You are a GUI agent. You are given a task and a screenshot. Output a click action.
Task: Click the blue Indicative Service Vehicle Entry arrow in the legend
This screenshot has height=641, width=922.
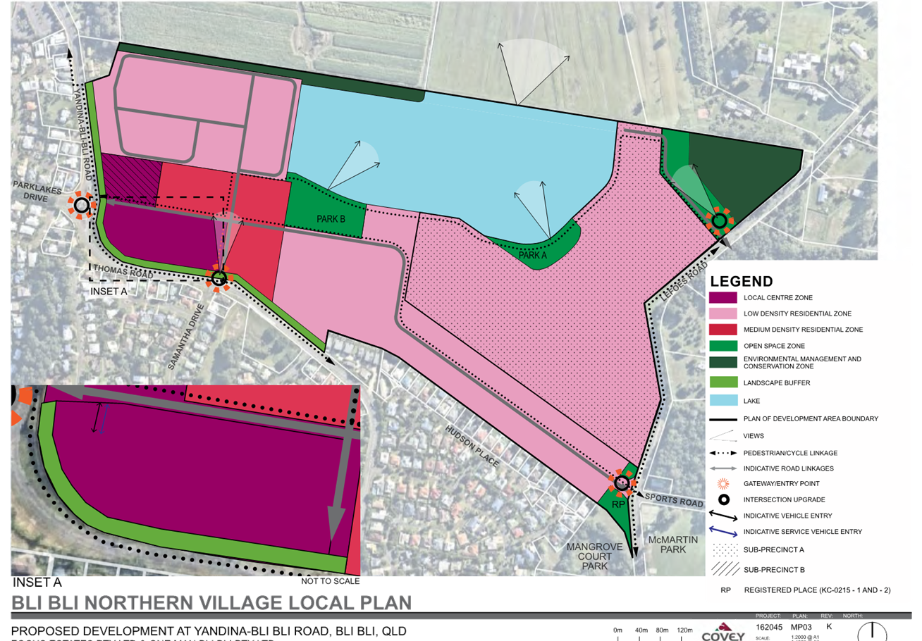[x=723, y=532]
